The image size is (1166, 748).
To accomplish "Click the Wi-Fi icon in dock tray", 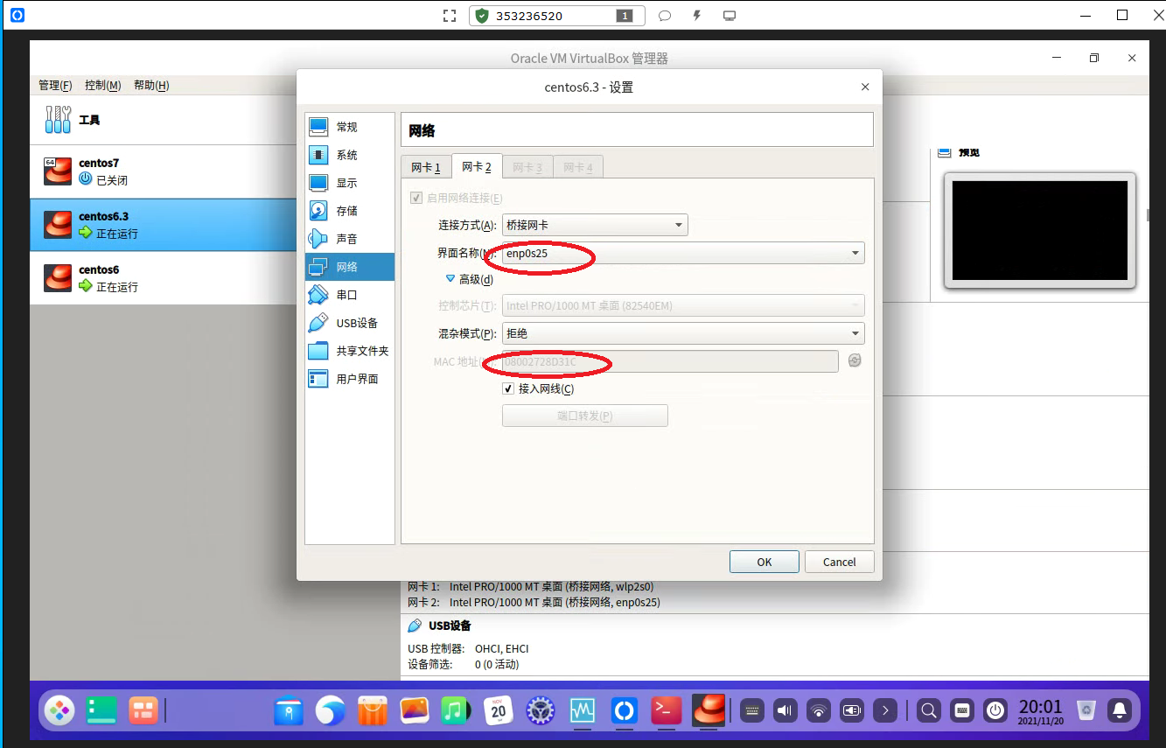I will click(x=819, y=710).
